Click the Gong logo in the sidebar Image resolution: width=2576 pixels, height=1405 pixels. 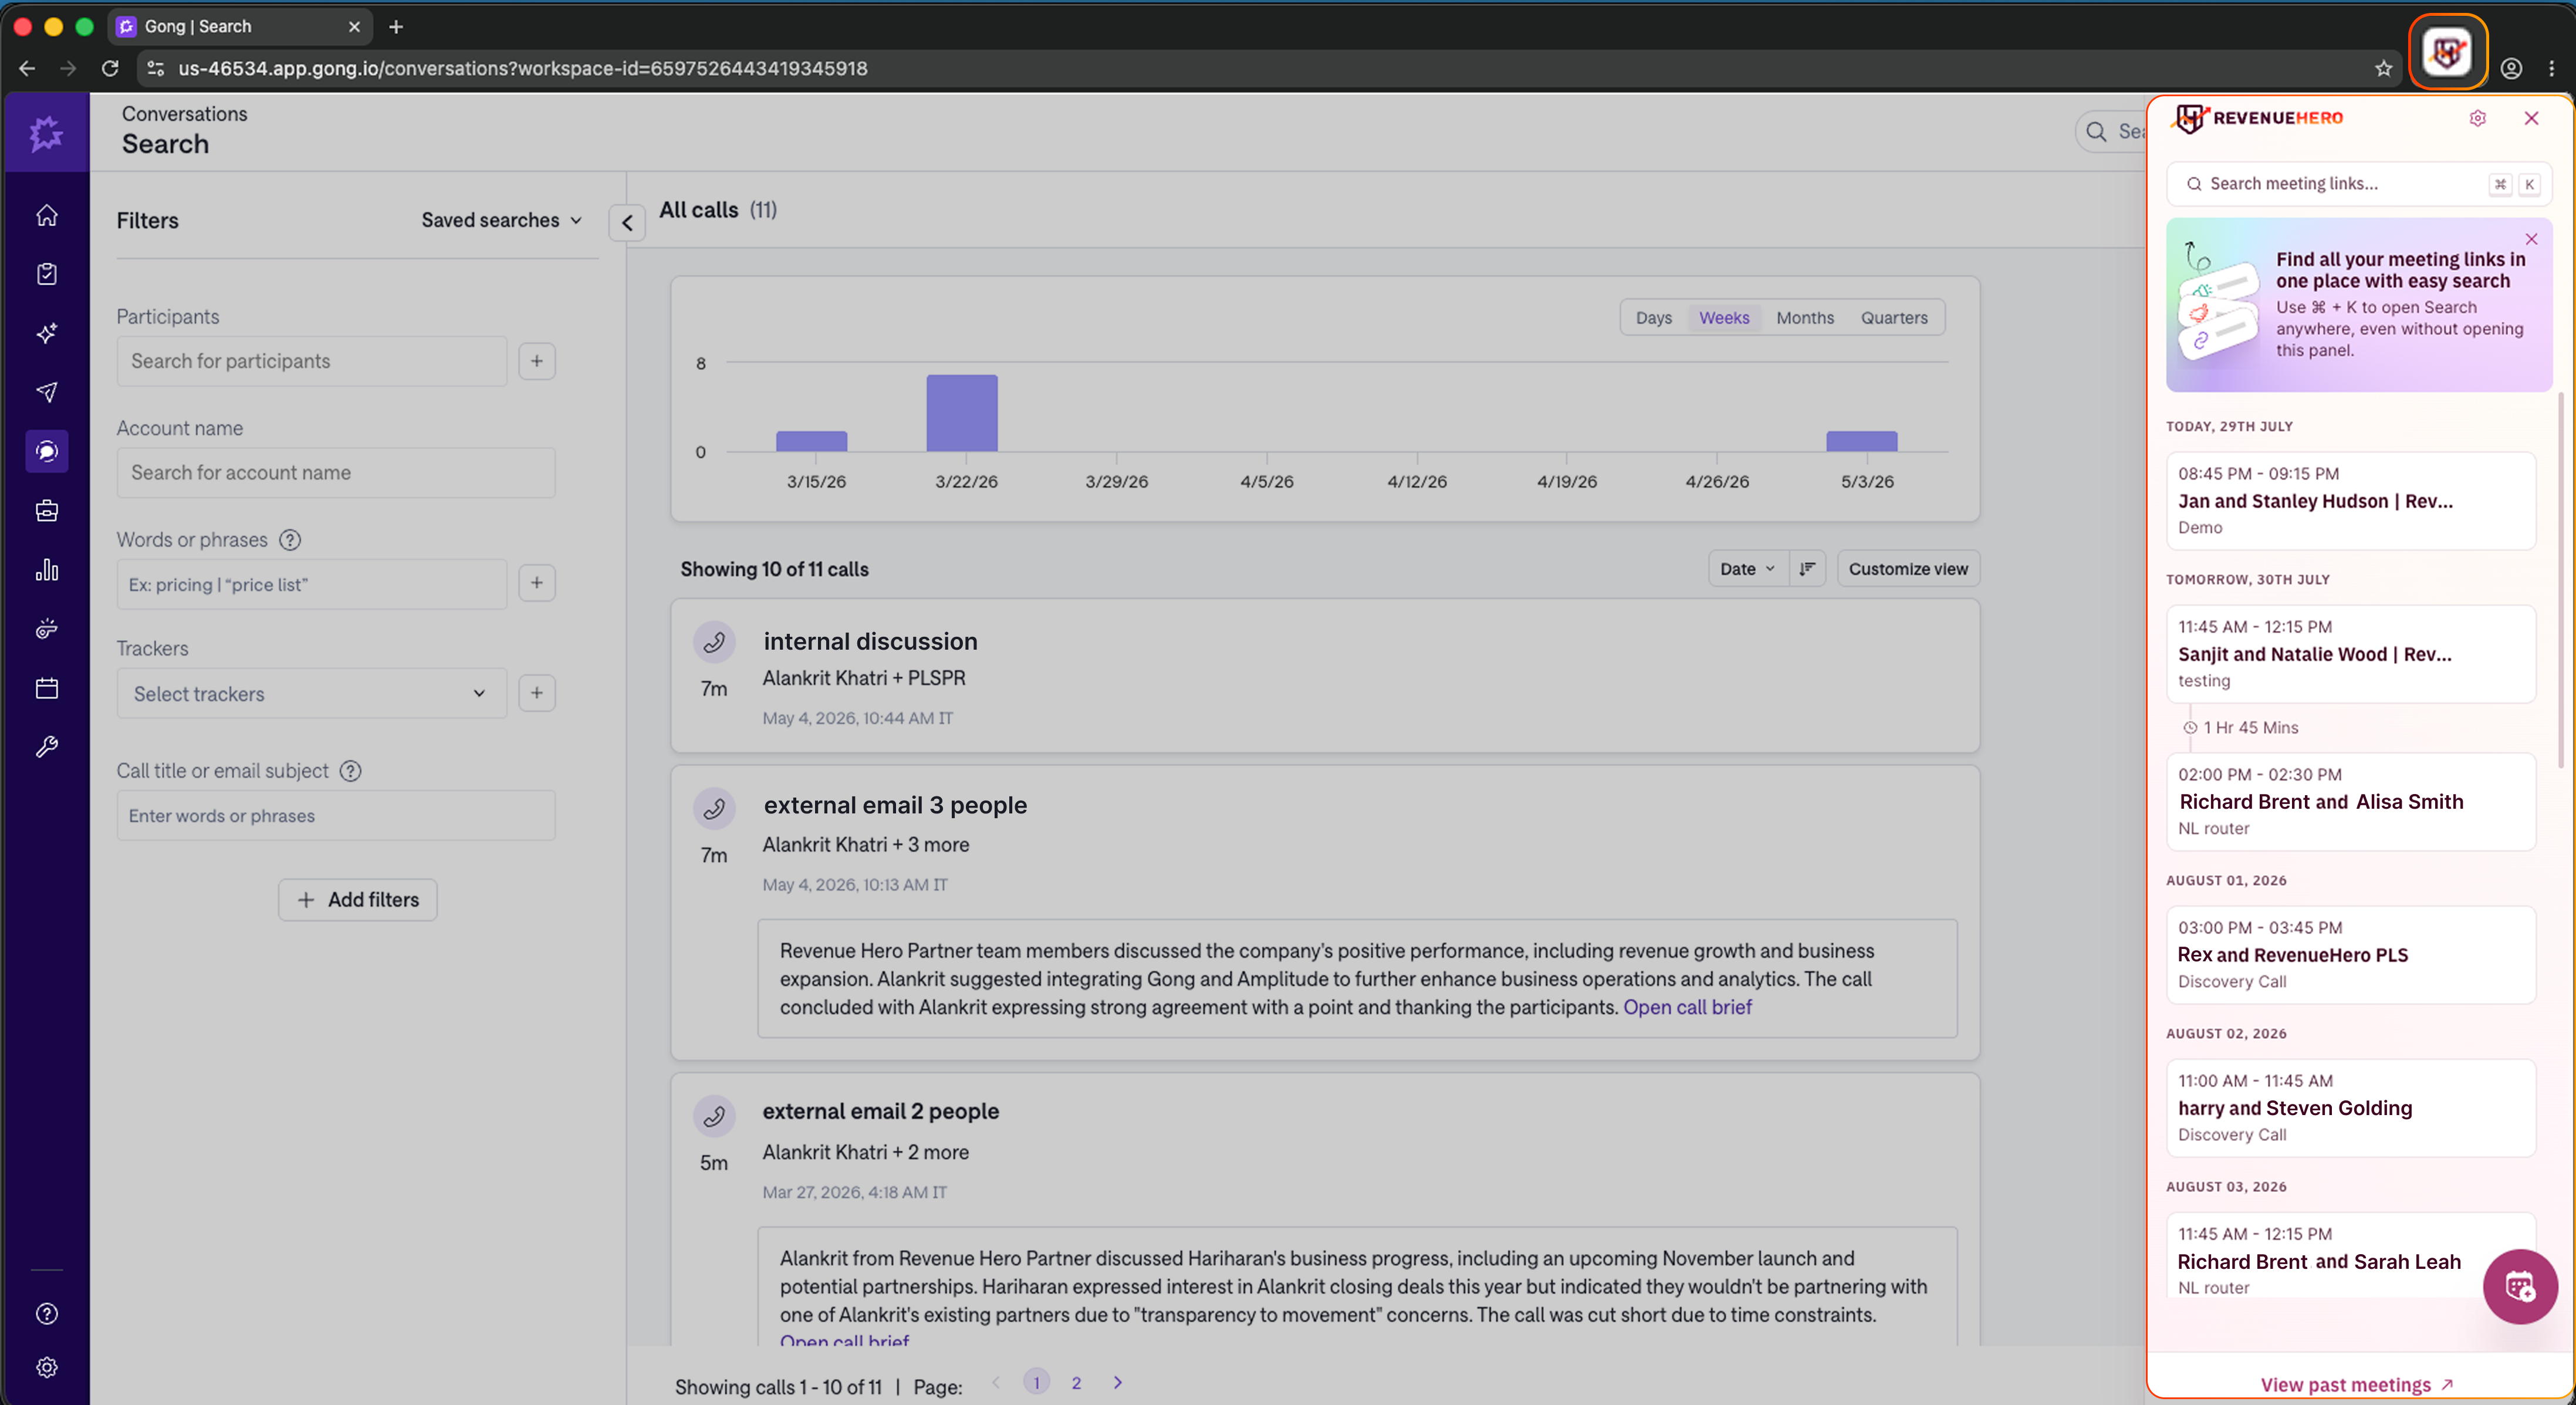[46, 133]
